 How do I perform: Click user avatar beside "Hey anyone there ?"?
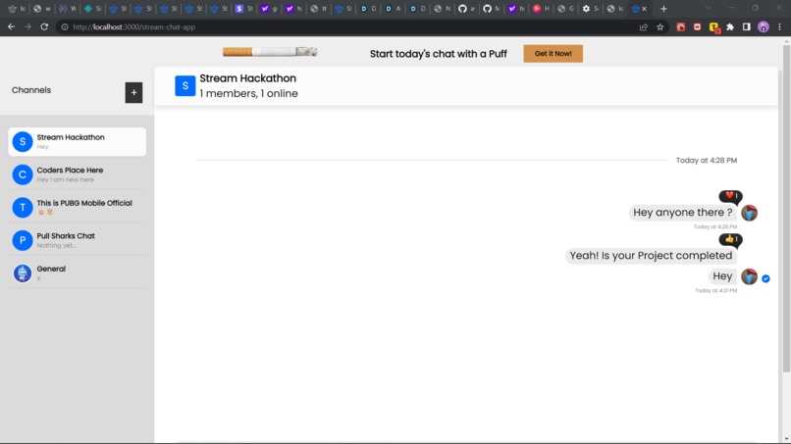(x=749, y=213)
